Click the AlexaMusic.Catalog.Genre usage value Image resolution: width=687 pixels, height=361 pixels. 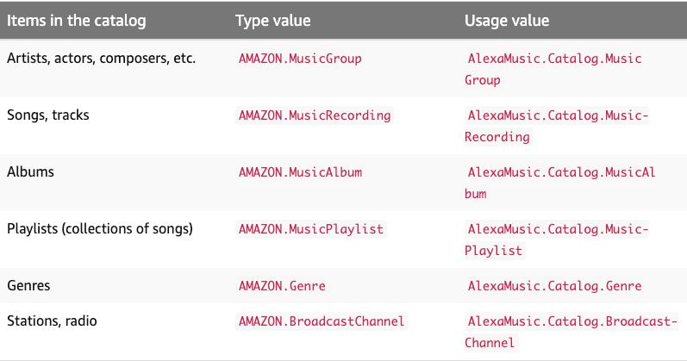click(x=554, y=286)
